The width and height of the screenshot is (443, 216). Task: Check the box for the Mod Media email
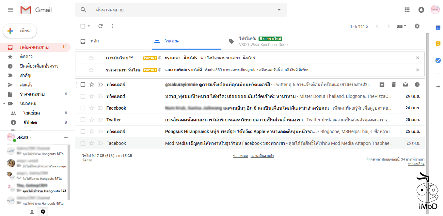pyautogui.click(x=83, y=143)
